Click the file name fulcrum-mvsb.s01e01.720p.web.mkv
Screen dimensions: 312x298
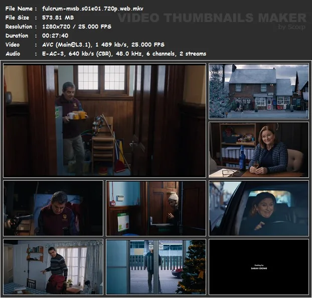point(92,9)
